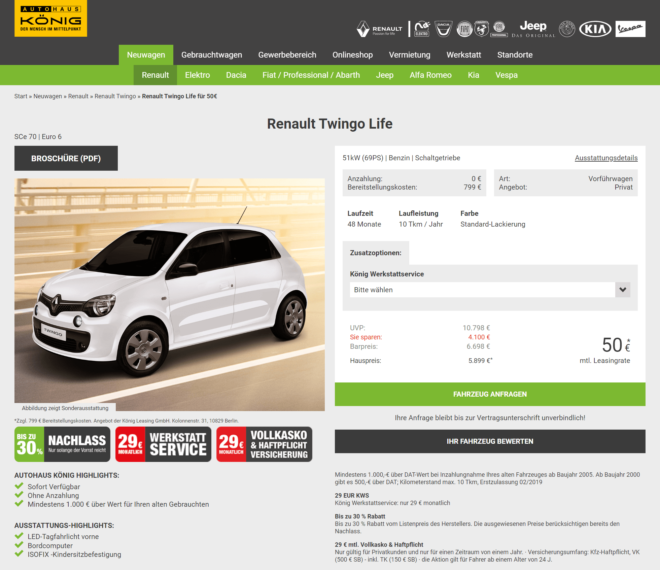Select the Kia submenu tab
Viewport: 660px width, 570px height.
(473, 75)
